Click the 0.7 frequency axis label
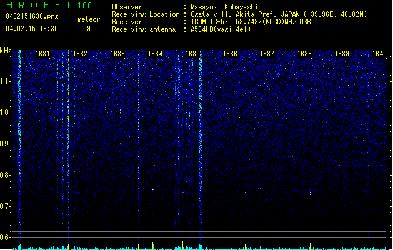The height and width of the screenshot is (250, 393). click(6, 206)
